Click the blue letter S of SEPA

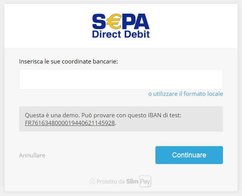click(x=99, y=21)
